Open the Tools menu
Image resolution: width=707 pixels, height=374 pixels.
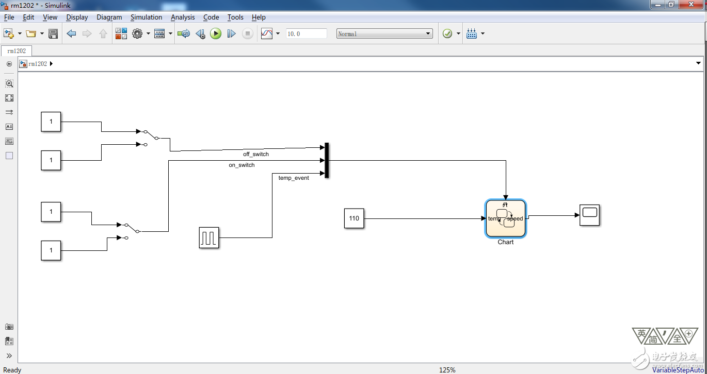[235, 17]
